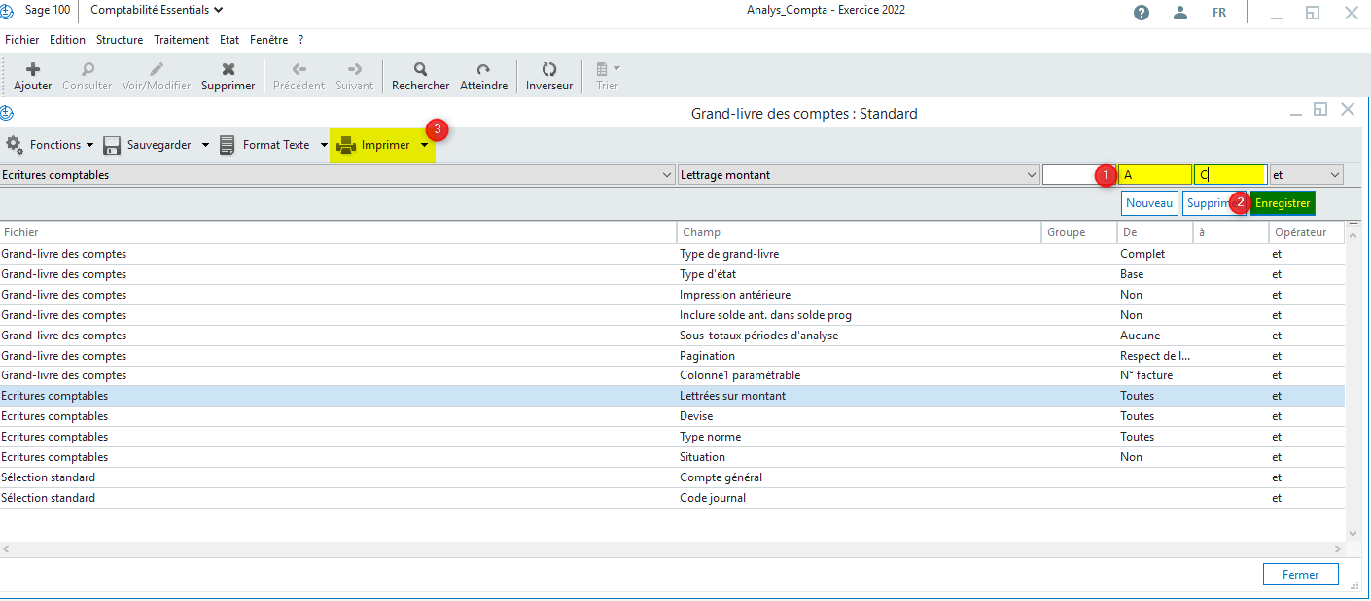Open the Structure menu
1371x601 pixels.
120,40
